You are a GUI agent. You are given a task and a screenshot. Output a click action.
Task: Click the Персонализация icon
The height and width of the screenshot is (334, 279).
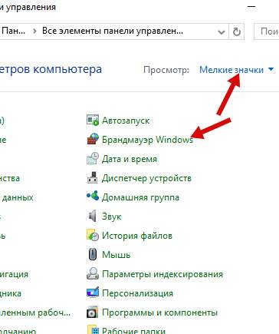click(x=93, y=293)
